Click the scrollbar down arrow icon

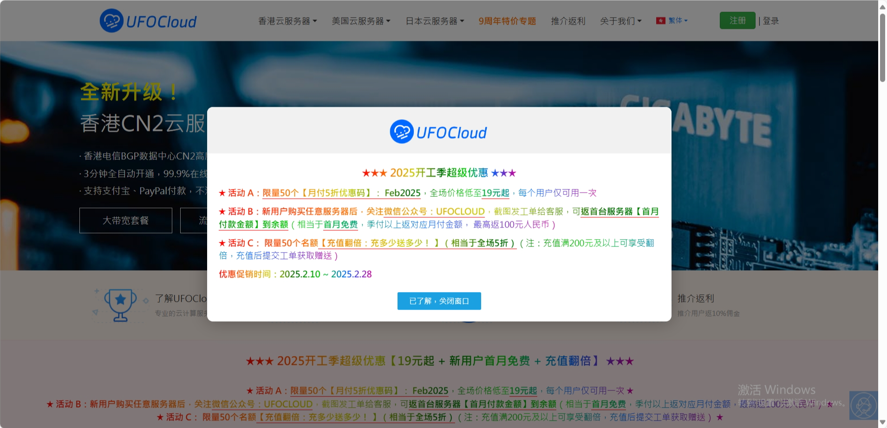(882, 422)
